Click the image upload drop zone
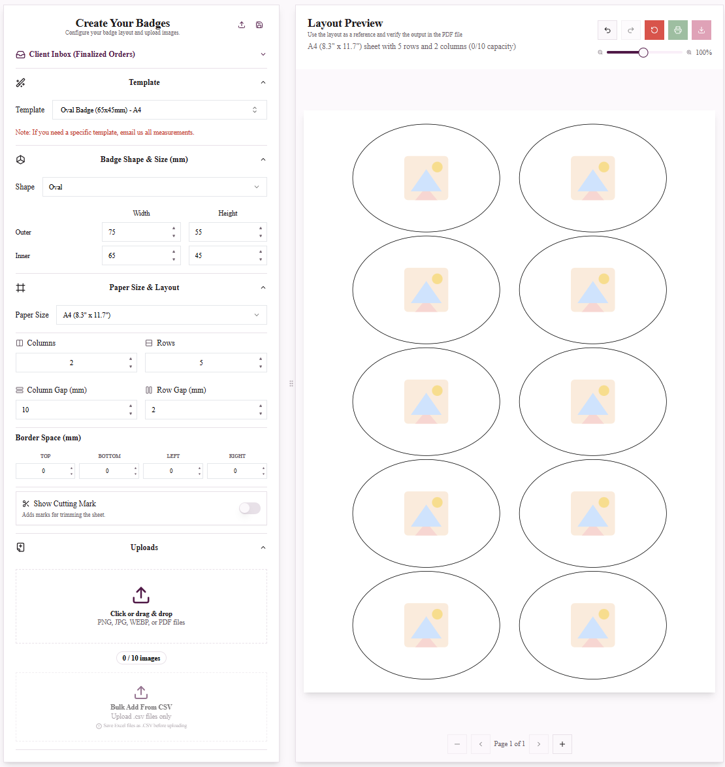 tap(141, 606)
